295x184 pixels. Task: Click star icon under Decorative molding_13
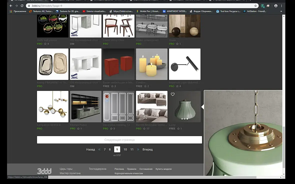pos(111,129)
